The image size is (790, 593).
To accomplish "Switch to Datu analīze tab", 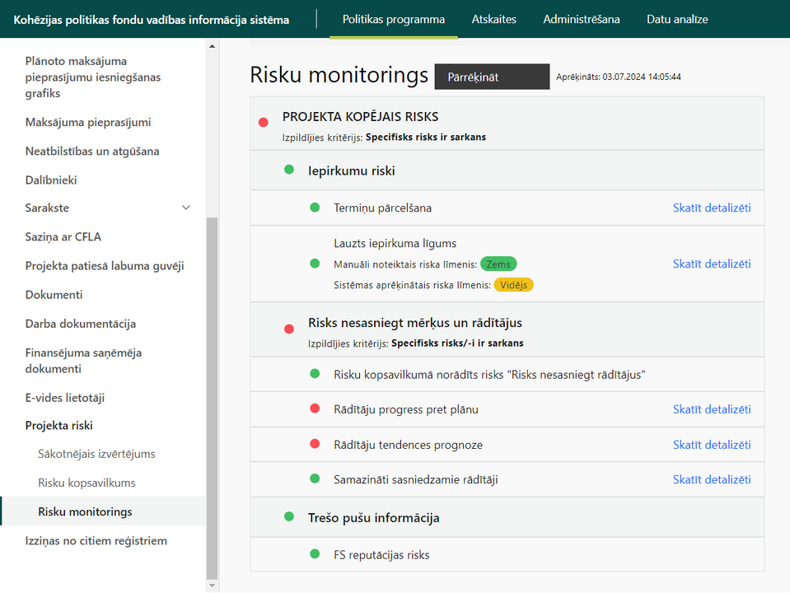I will [x=677, y=19].
